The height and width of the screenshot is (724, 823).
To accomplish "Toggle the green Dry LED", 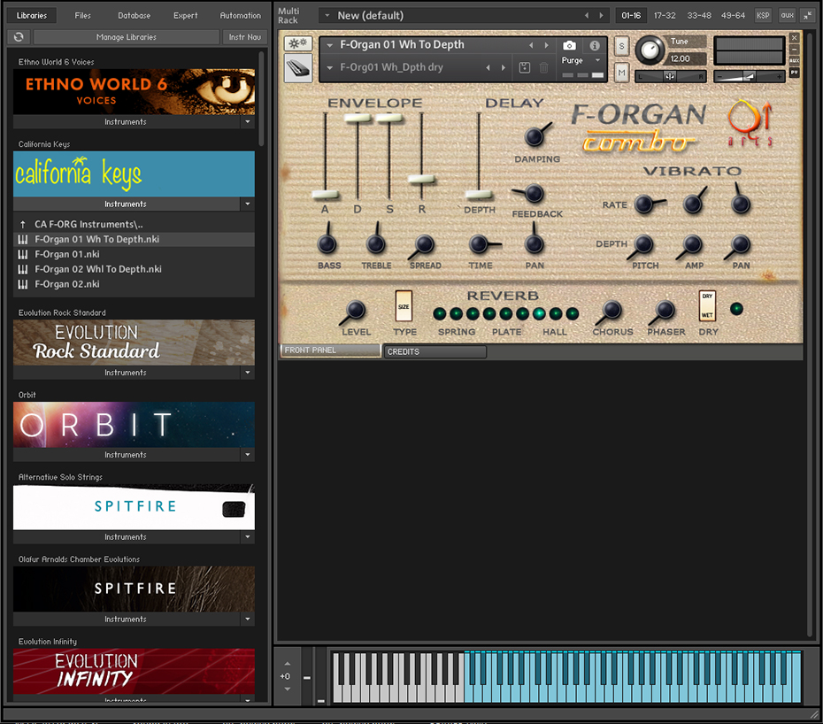I will [736, 309].
